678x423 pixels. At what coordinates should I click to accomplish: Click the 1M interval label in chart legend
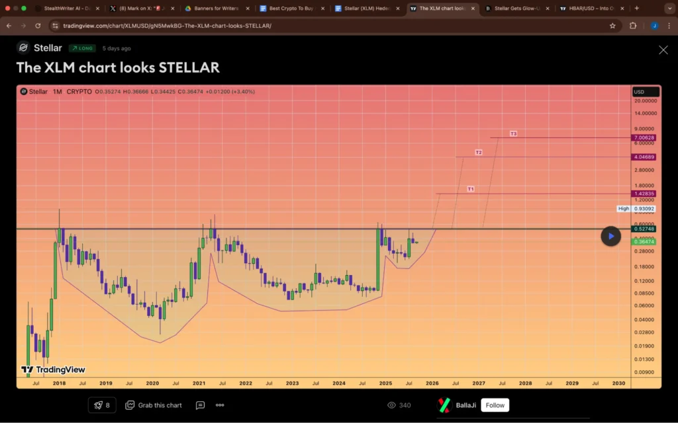click(x=58, y=91)
